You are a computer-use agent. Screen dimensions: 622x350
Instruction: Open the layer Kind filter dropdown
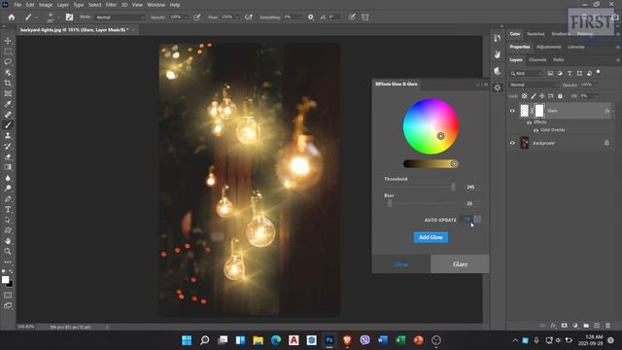pyautogui.click(x=526, y=74)
